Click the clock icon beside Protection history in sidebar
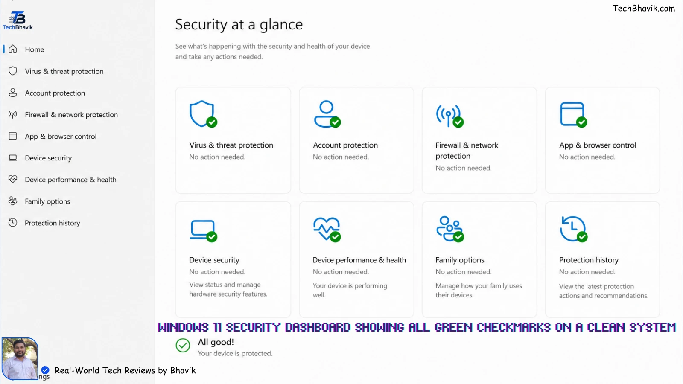This screenshot has height=384, width=683. [x=13, y=223]
